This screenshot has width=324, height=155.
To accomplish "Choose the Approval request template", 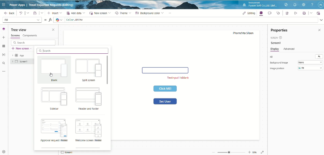I will [54, 130].
